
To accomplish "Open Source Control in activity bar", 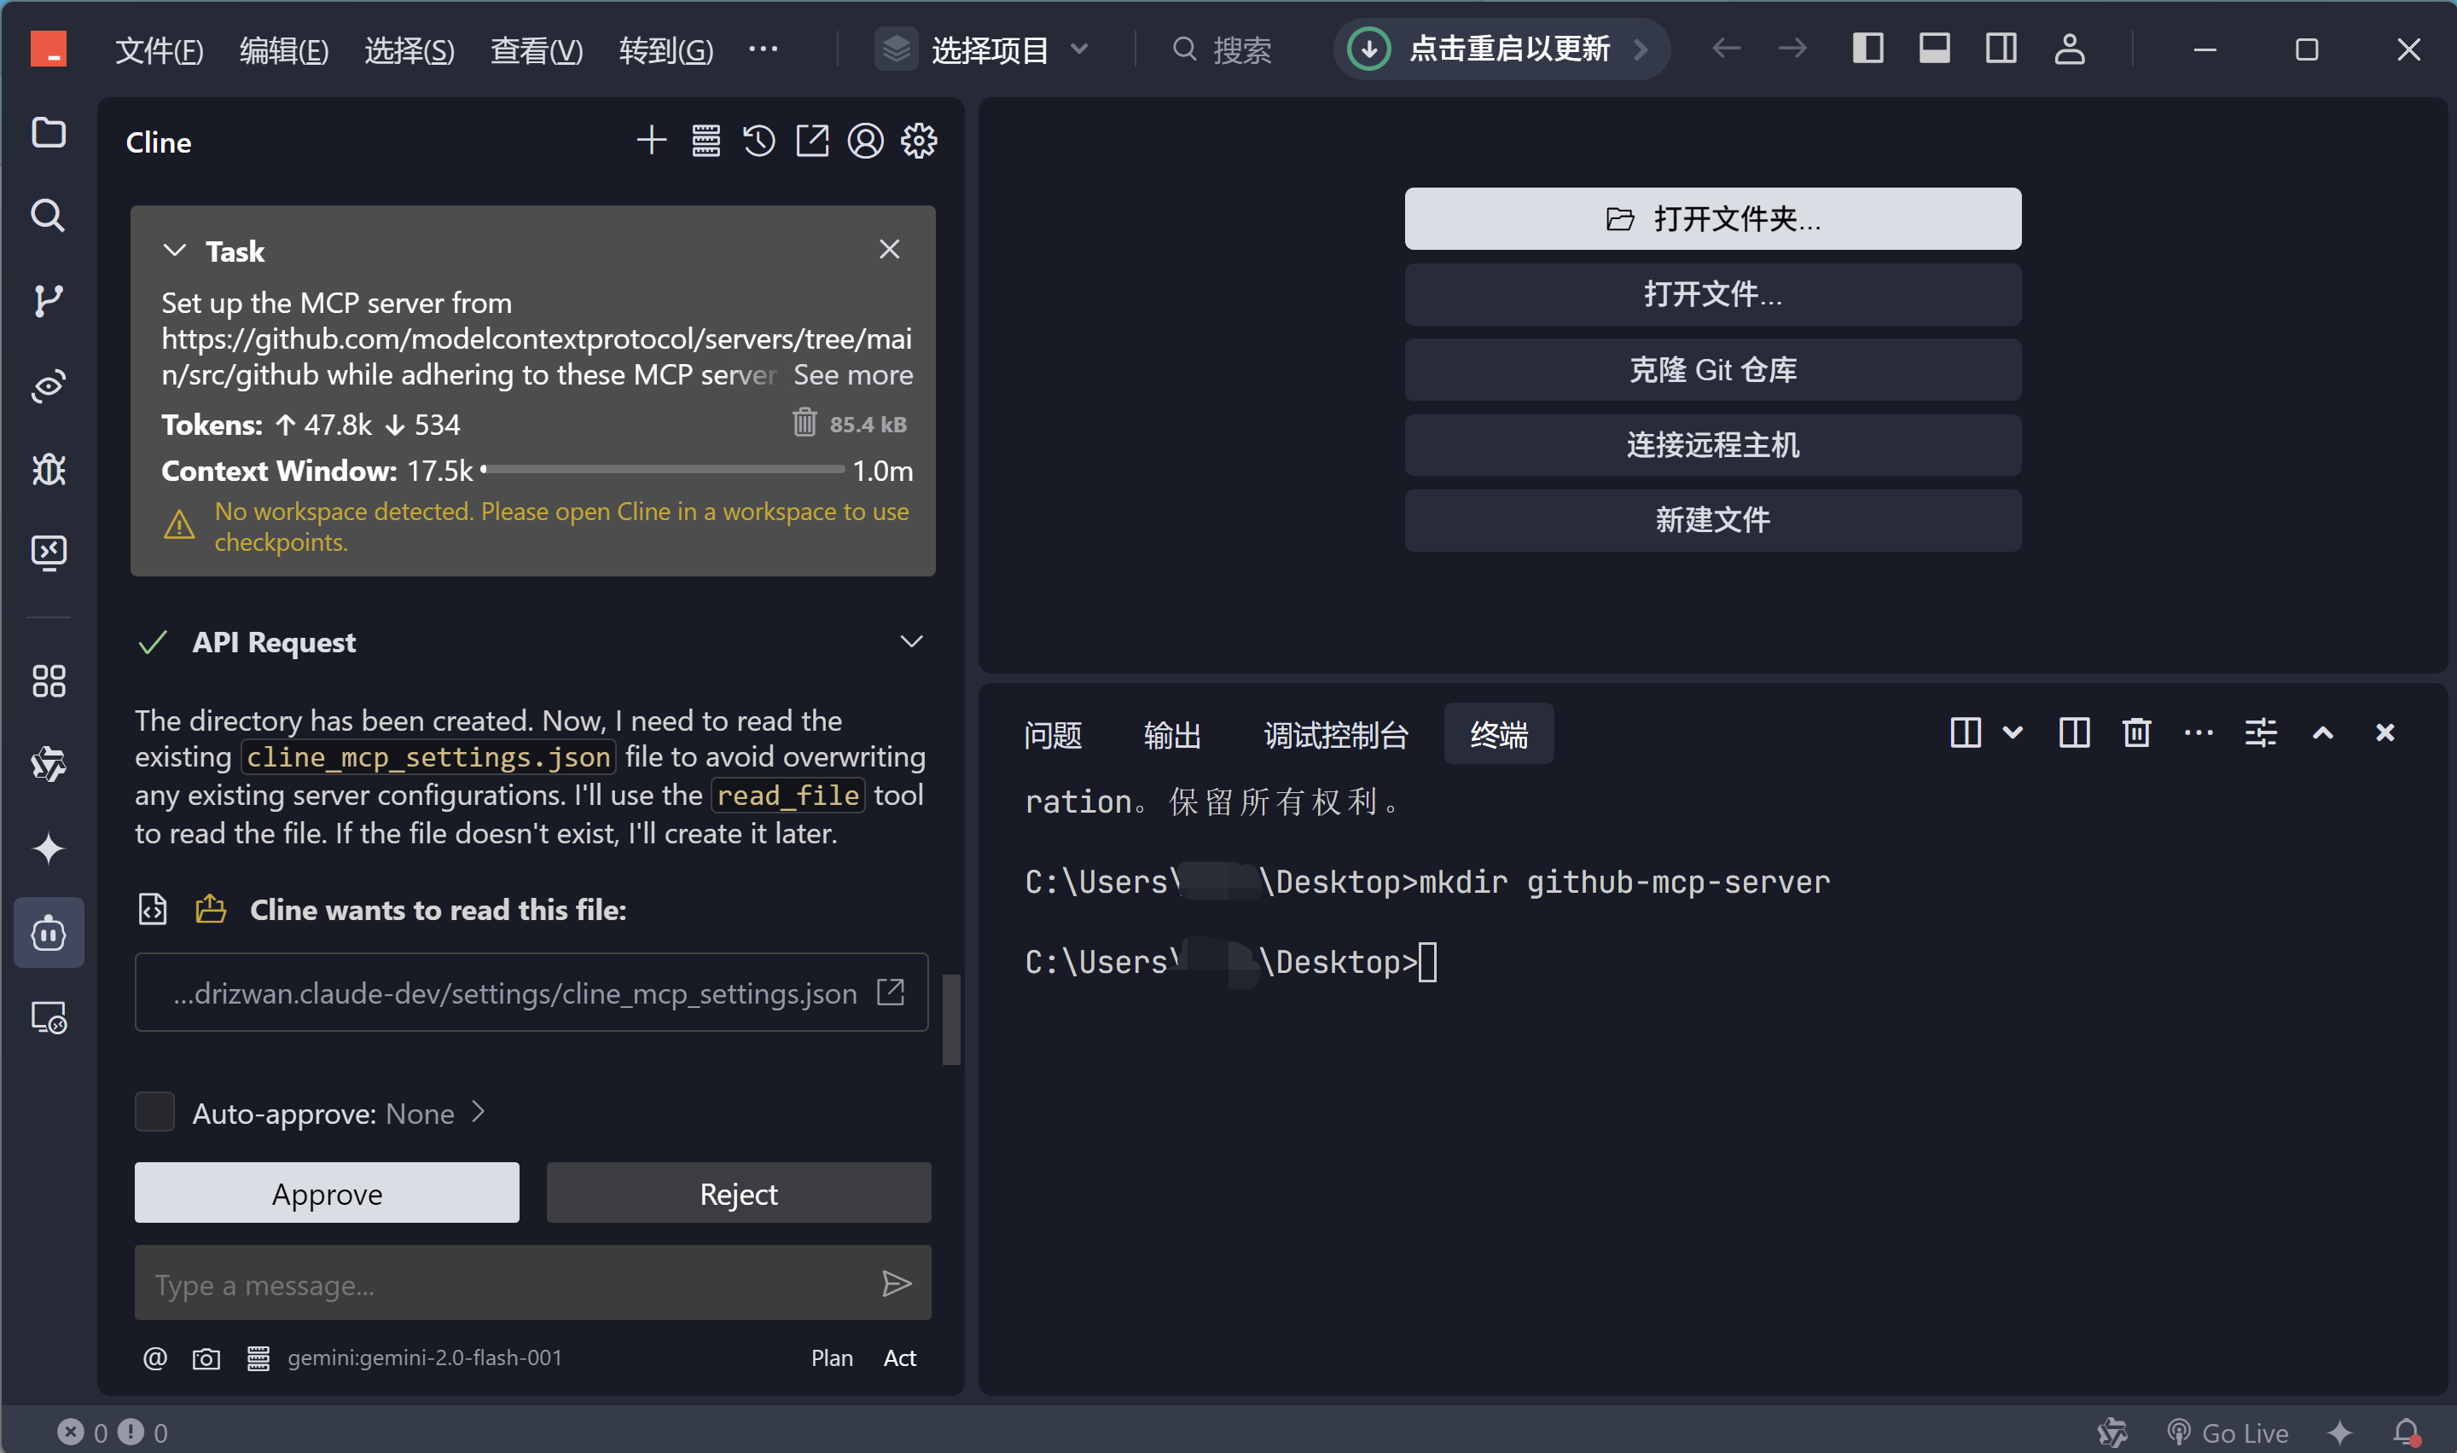I will tap(48, 301).
